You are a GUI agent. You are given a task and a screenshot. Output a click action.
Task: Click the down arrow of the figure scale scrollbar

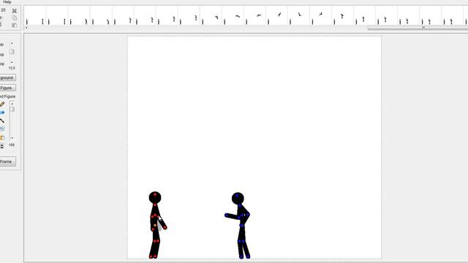pyautogui.click(x=12, y=138)
